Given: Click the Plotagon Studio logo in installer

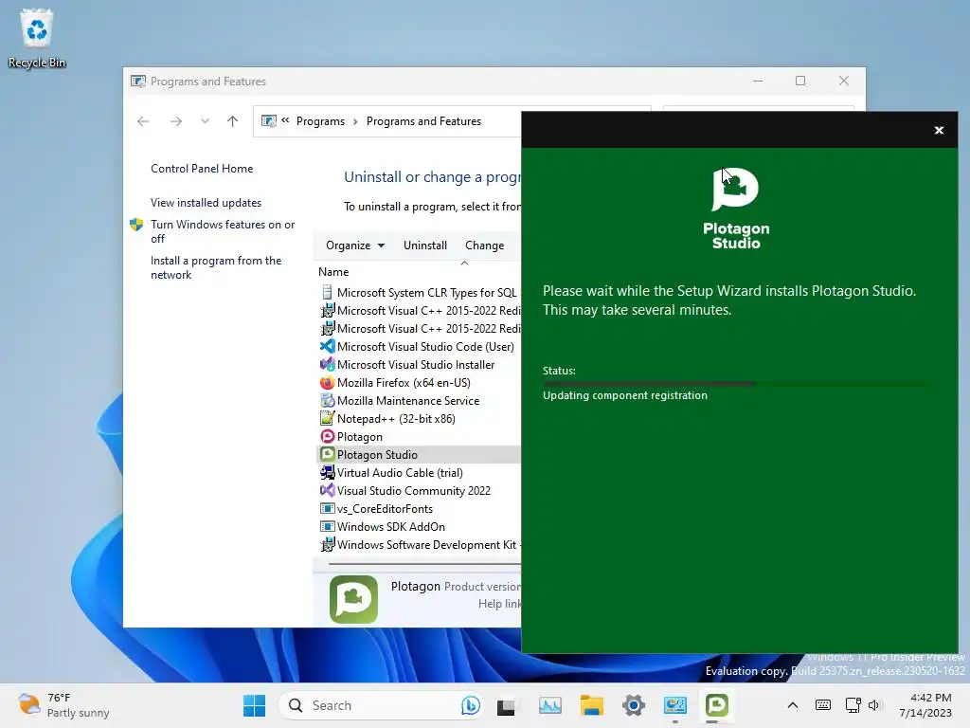Looking at the screenshot, I should point(735,208).
